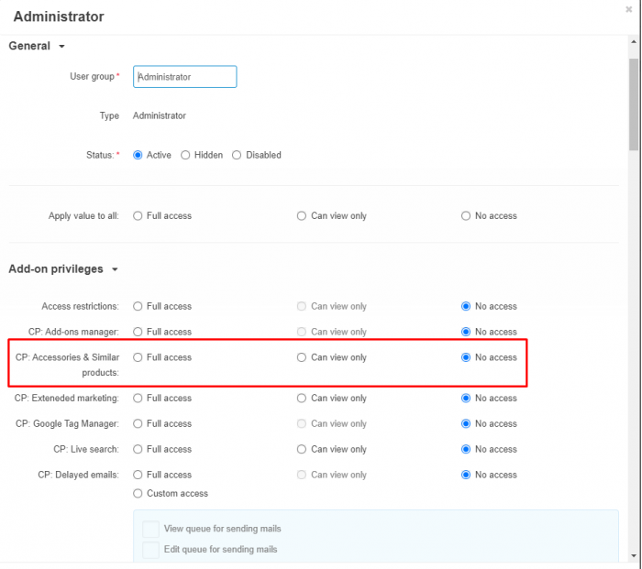Close the Administrator dialog with the X
Screen dimensions: 642x569
pos(628,9)
